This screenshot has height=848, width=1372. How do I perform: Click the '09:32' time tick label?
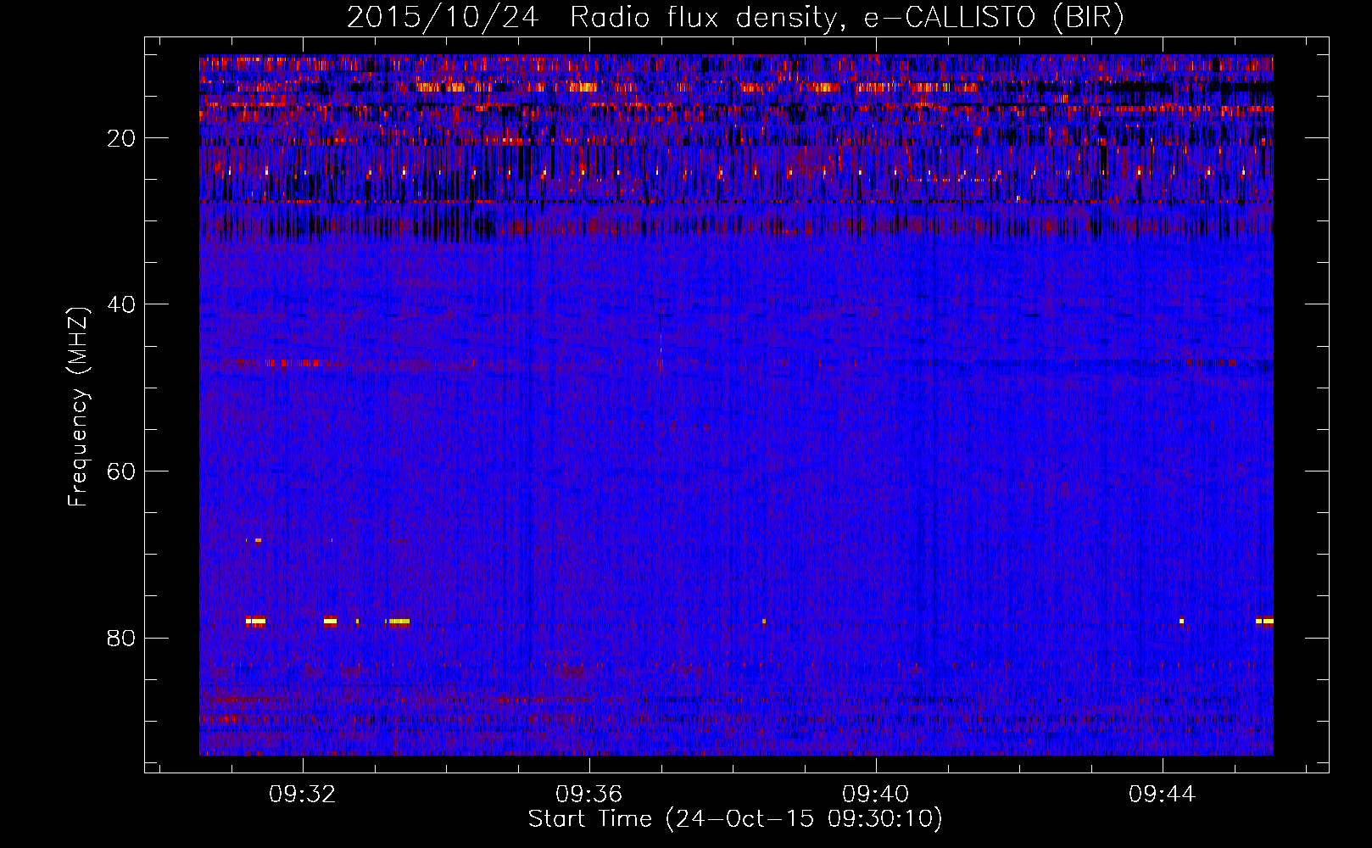coord(303,795)
